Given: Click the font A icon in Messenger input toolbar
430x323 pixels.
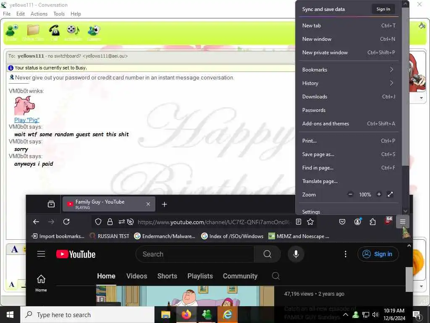Looking at the screenshot, I should click(15, 249).
